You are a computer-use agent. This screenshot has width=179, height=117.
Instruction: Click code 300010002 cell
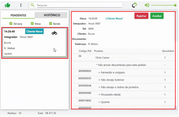click(85, 101)
